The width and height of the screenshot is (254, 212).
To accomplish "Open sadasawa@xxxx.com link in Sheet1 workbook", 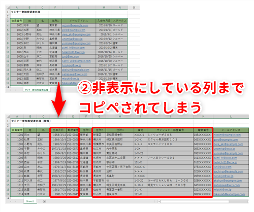I will [227, 185].
